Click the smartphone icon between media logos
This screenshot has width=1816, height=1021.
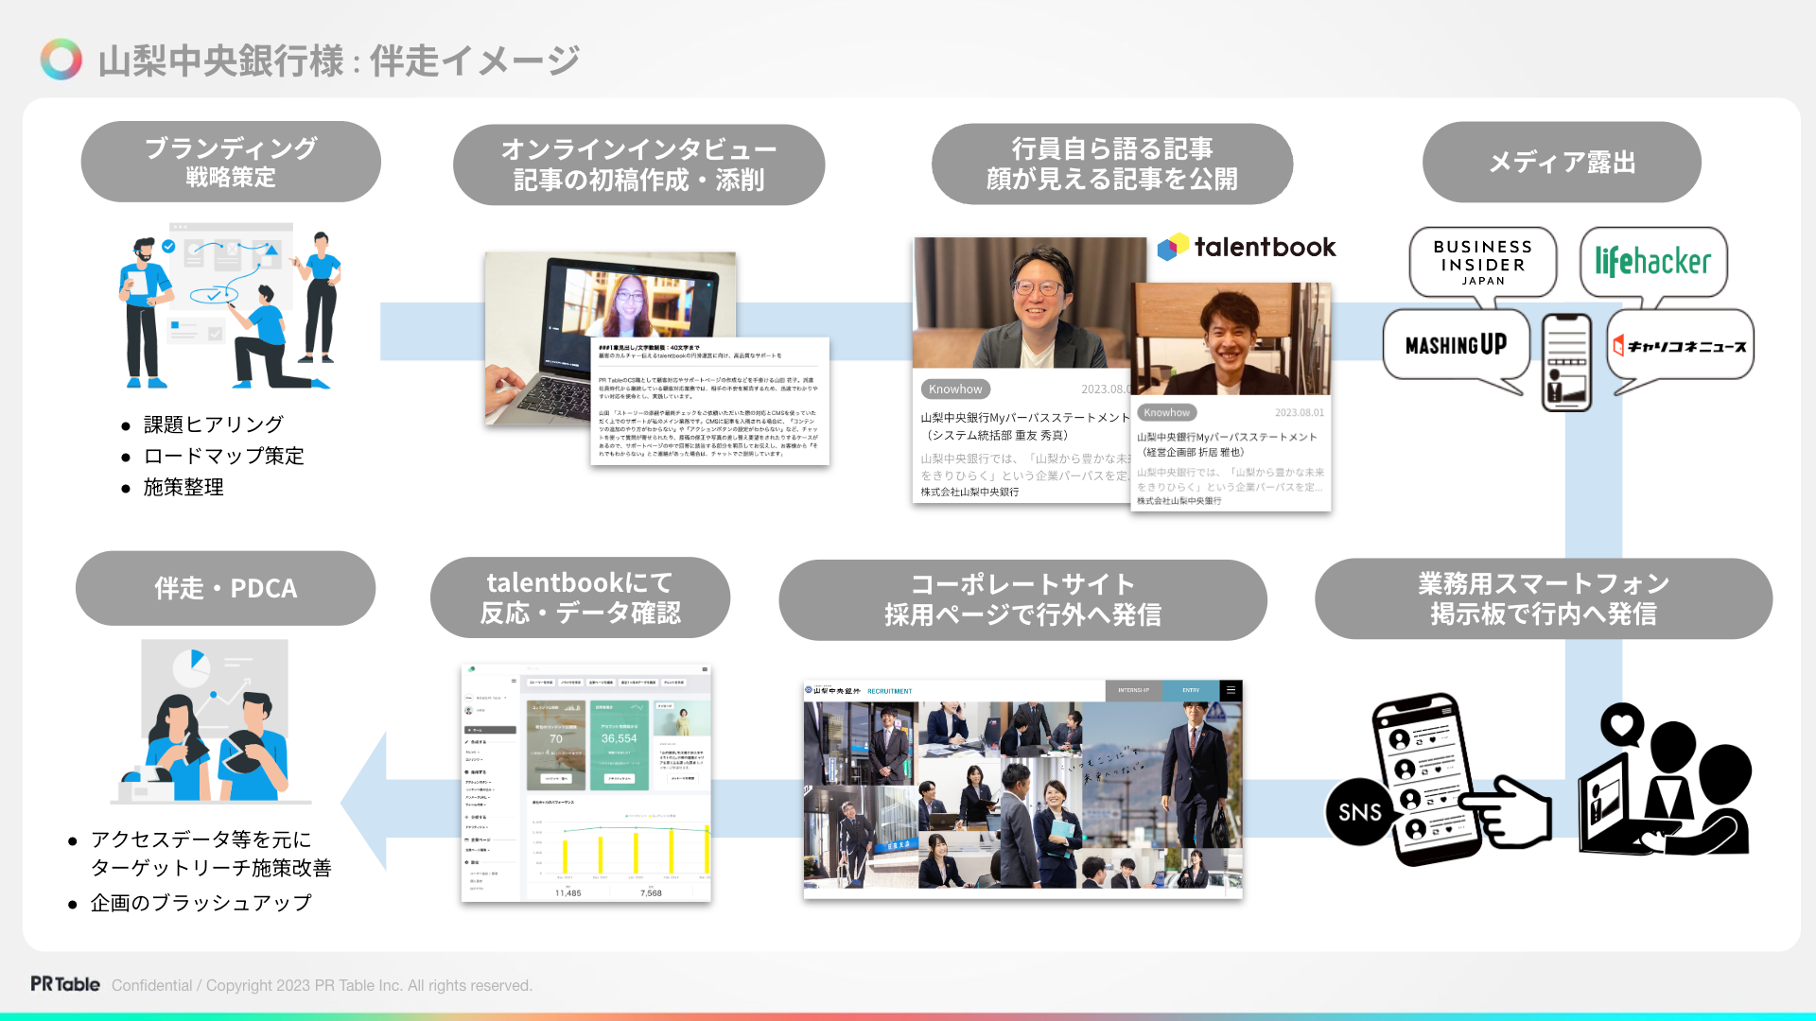[1566, 363]
